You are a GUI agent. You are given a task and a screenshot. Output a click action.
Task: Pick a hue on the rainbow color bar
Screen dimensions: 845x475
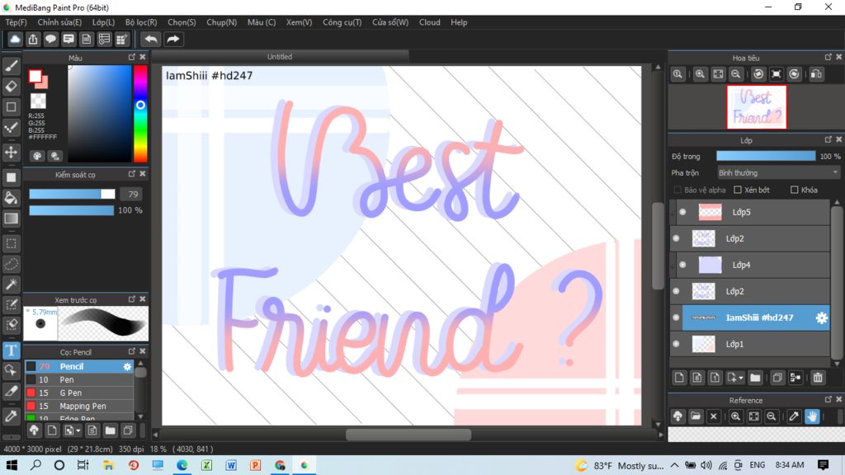tap(140, 113)
